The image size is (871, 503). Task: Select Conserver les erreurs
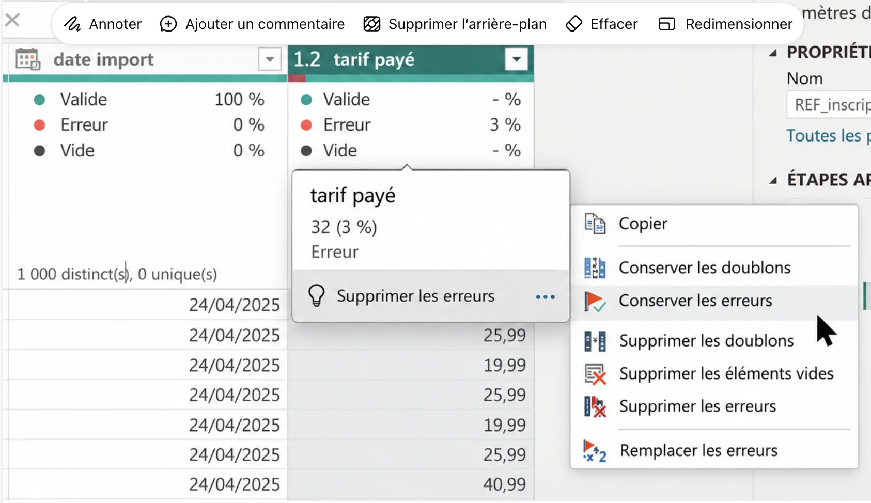(714, 301)
